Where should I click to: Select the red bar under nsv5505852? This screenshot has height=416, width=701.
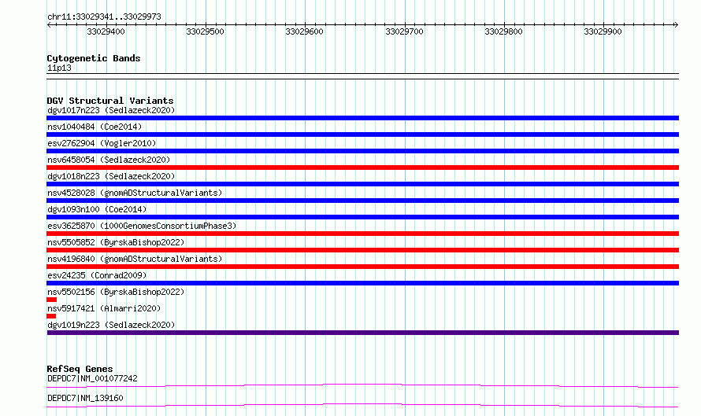click(x=362, y=250)
